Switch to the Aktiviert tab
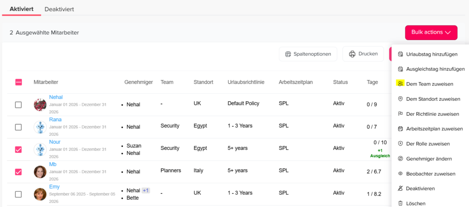The height and width of the screenshot is (207, 469). click(x=21, y=9)
